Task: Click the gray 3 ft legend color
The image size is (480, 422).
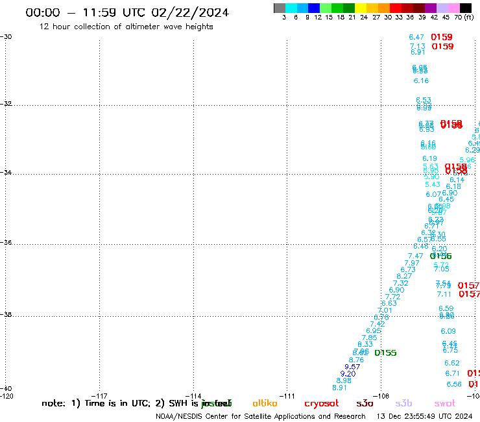Action: 280,8
